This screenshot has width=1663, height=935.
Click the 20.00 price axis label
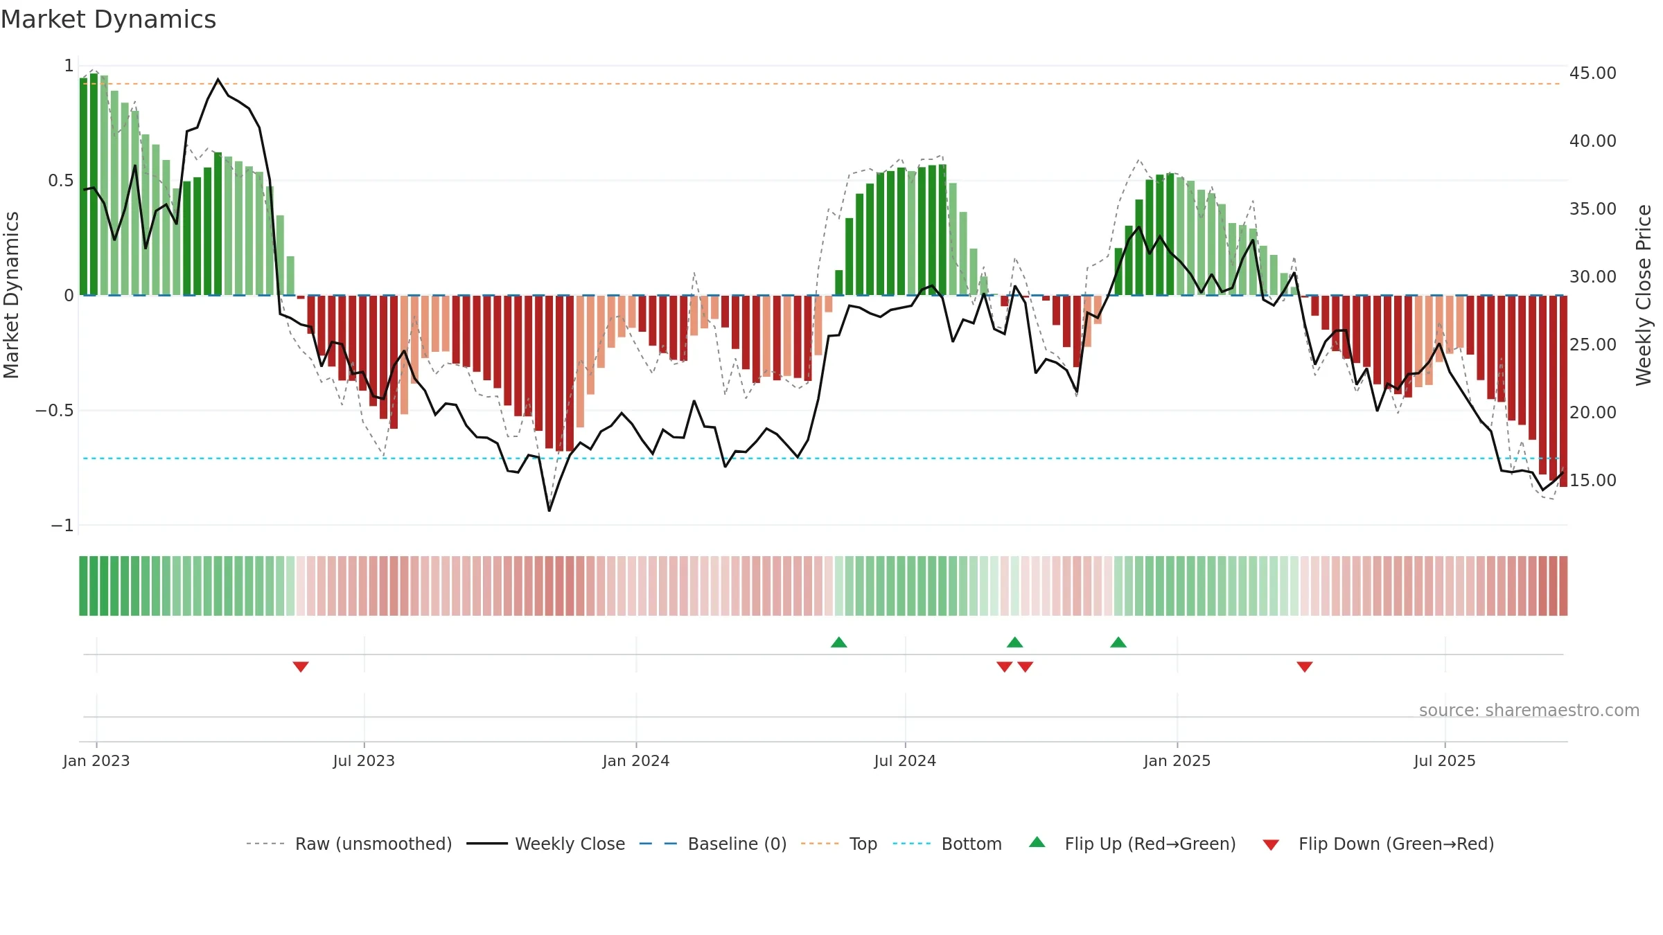tap(1593, 412)
